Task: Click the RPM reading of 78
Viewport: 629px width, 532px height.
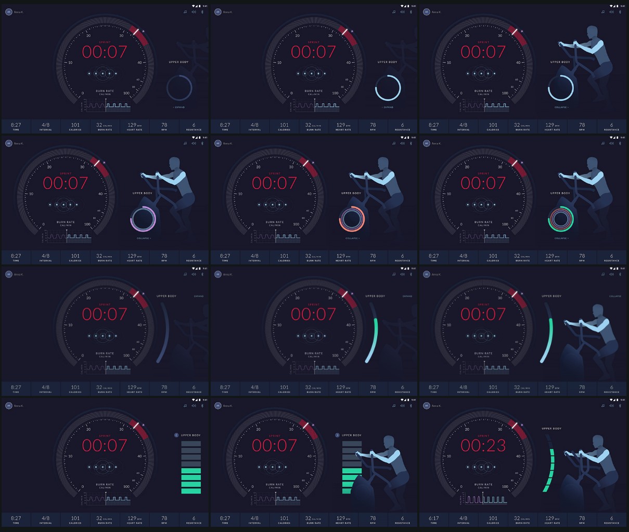Action: tap(164, 126)
